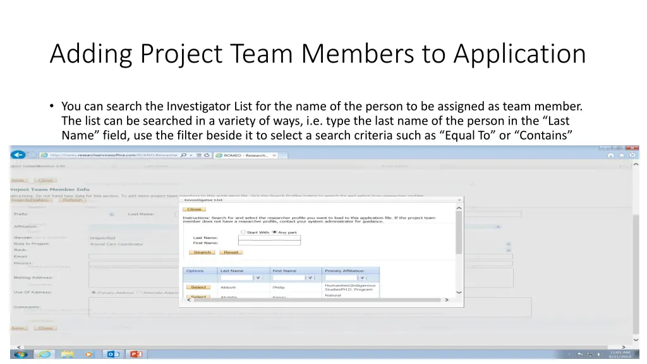Click the Email field on background form
Image resolution: width=647 pixels, height=364 pixels.
click(x=300, y=257)
